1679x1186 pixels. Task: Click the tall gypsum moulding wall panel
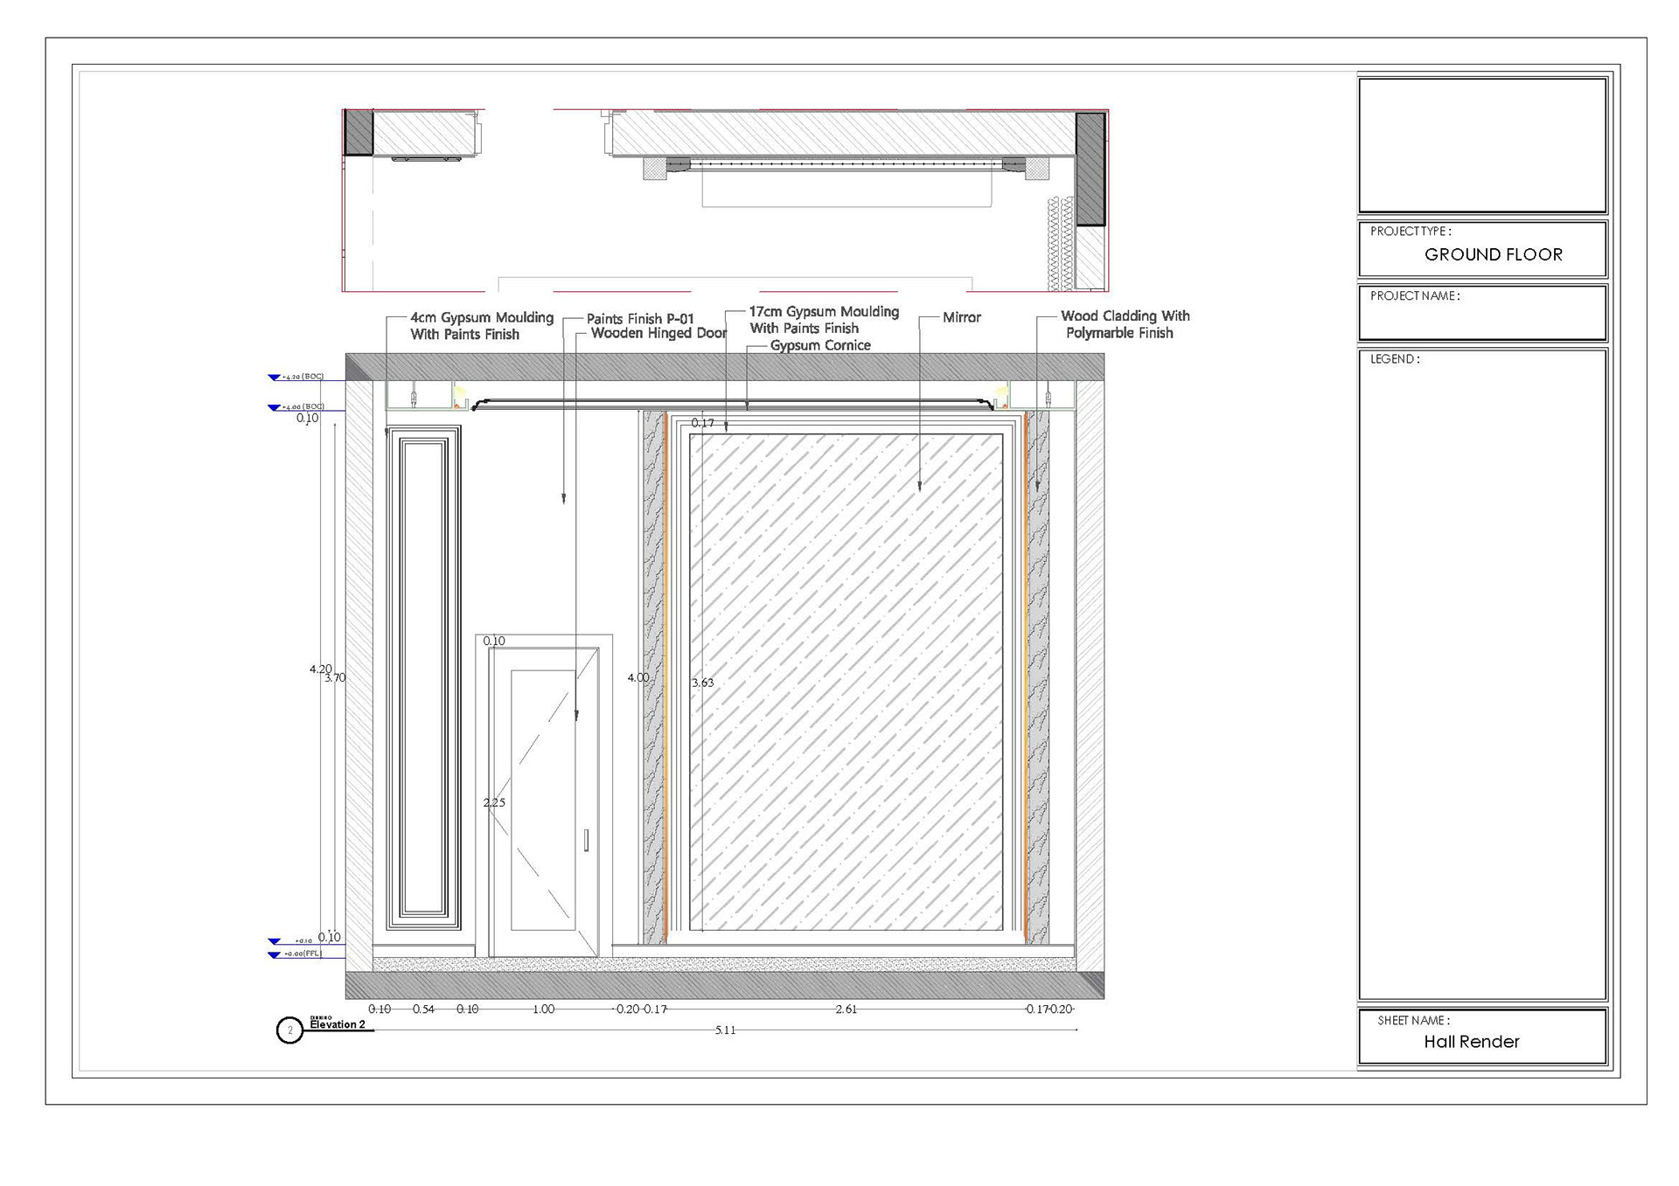[423, 677]
